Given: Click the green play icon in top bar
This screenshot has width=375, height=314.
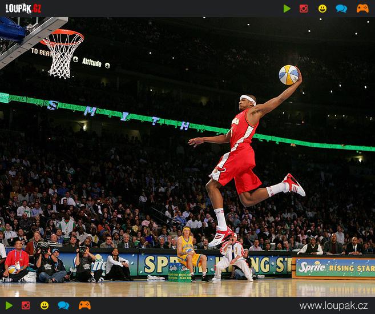Looking at the screenshot, I should point(287,9).
